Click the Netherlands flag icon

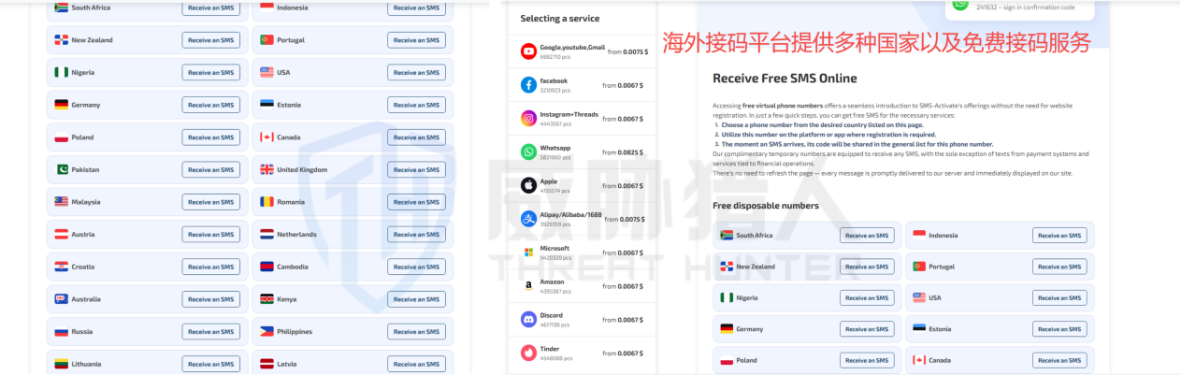[266, 234]
